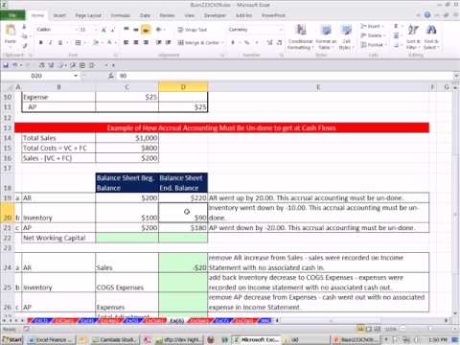Open the File tab
460x345 pixels.
pyautogui.click(x=12, y=15)
